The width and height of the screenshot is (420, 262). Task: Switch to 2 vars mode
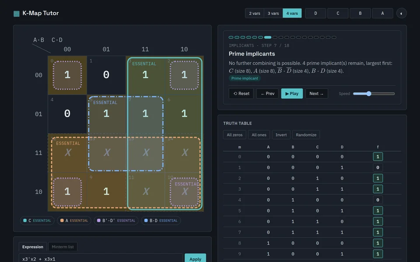[255, 13]
